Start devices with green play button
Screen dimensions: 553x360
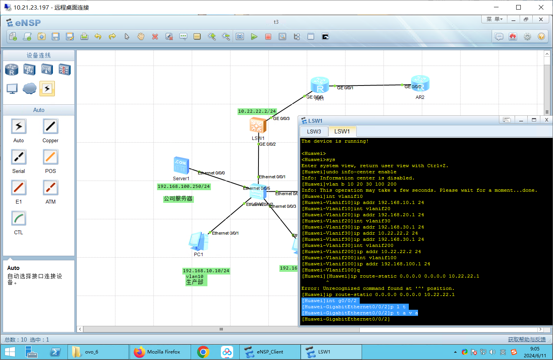[x=254, y=36]
